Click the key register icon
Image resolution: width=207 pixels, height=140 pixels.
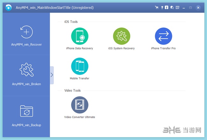pyautogui.click(x=162, y=8)
